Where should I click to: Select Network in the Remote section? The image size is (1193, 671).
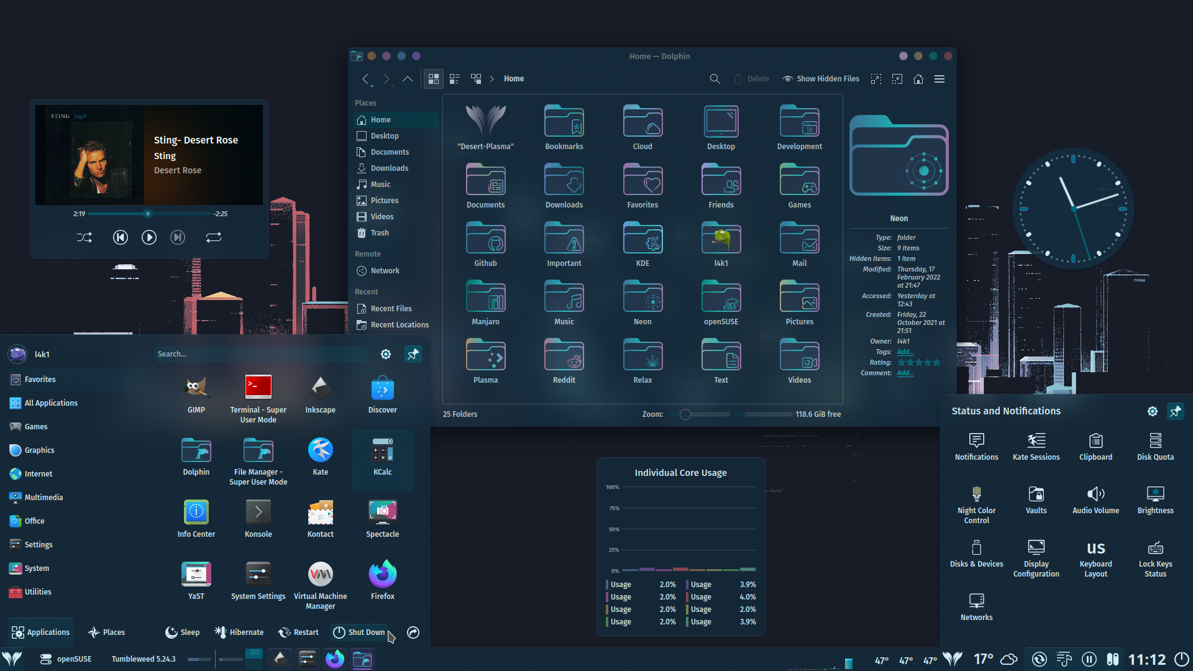(x=396, y=271)
